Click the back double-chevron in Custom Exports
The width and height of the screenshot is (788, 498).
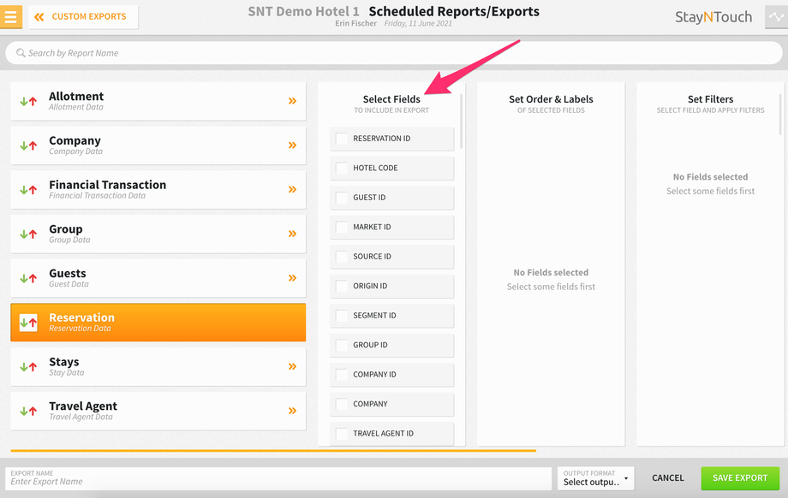[39, 17]
